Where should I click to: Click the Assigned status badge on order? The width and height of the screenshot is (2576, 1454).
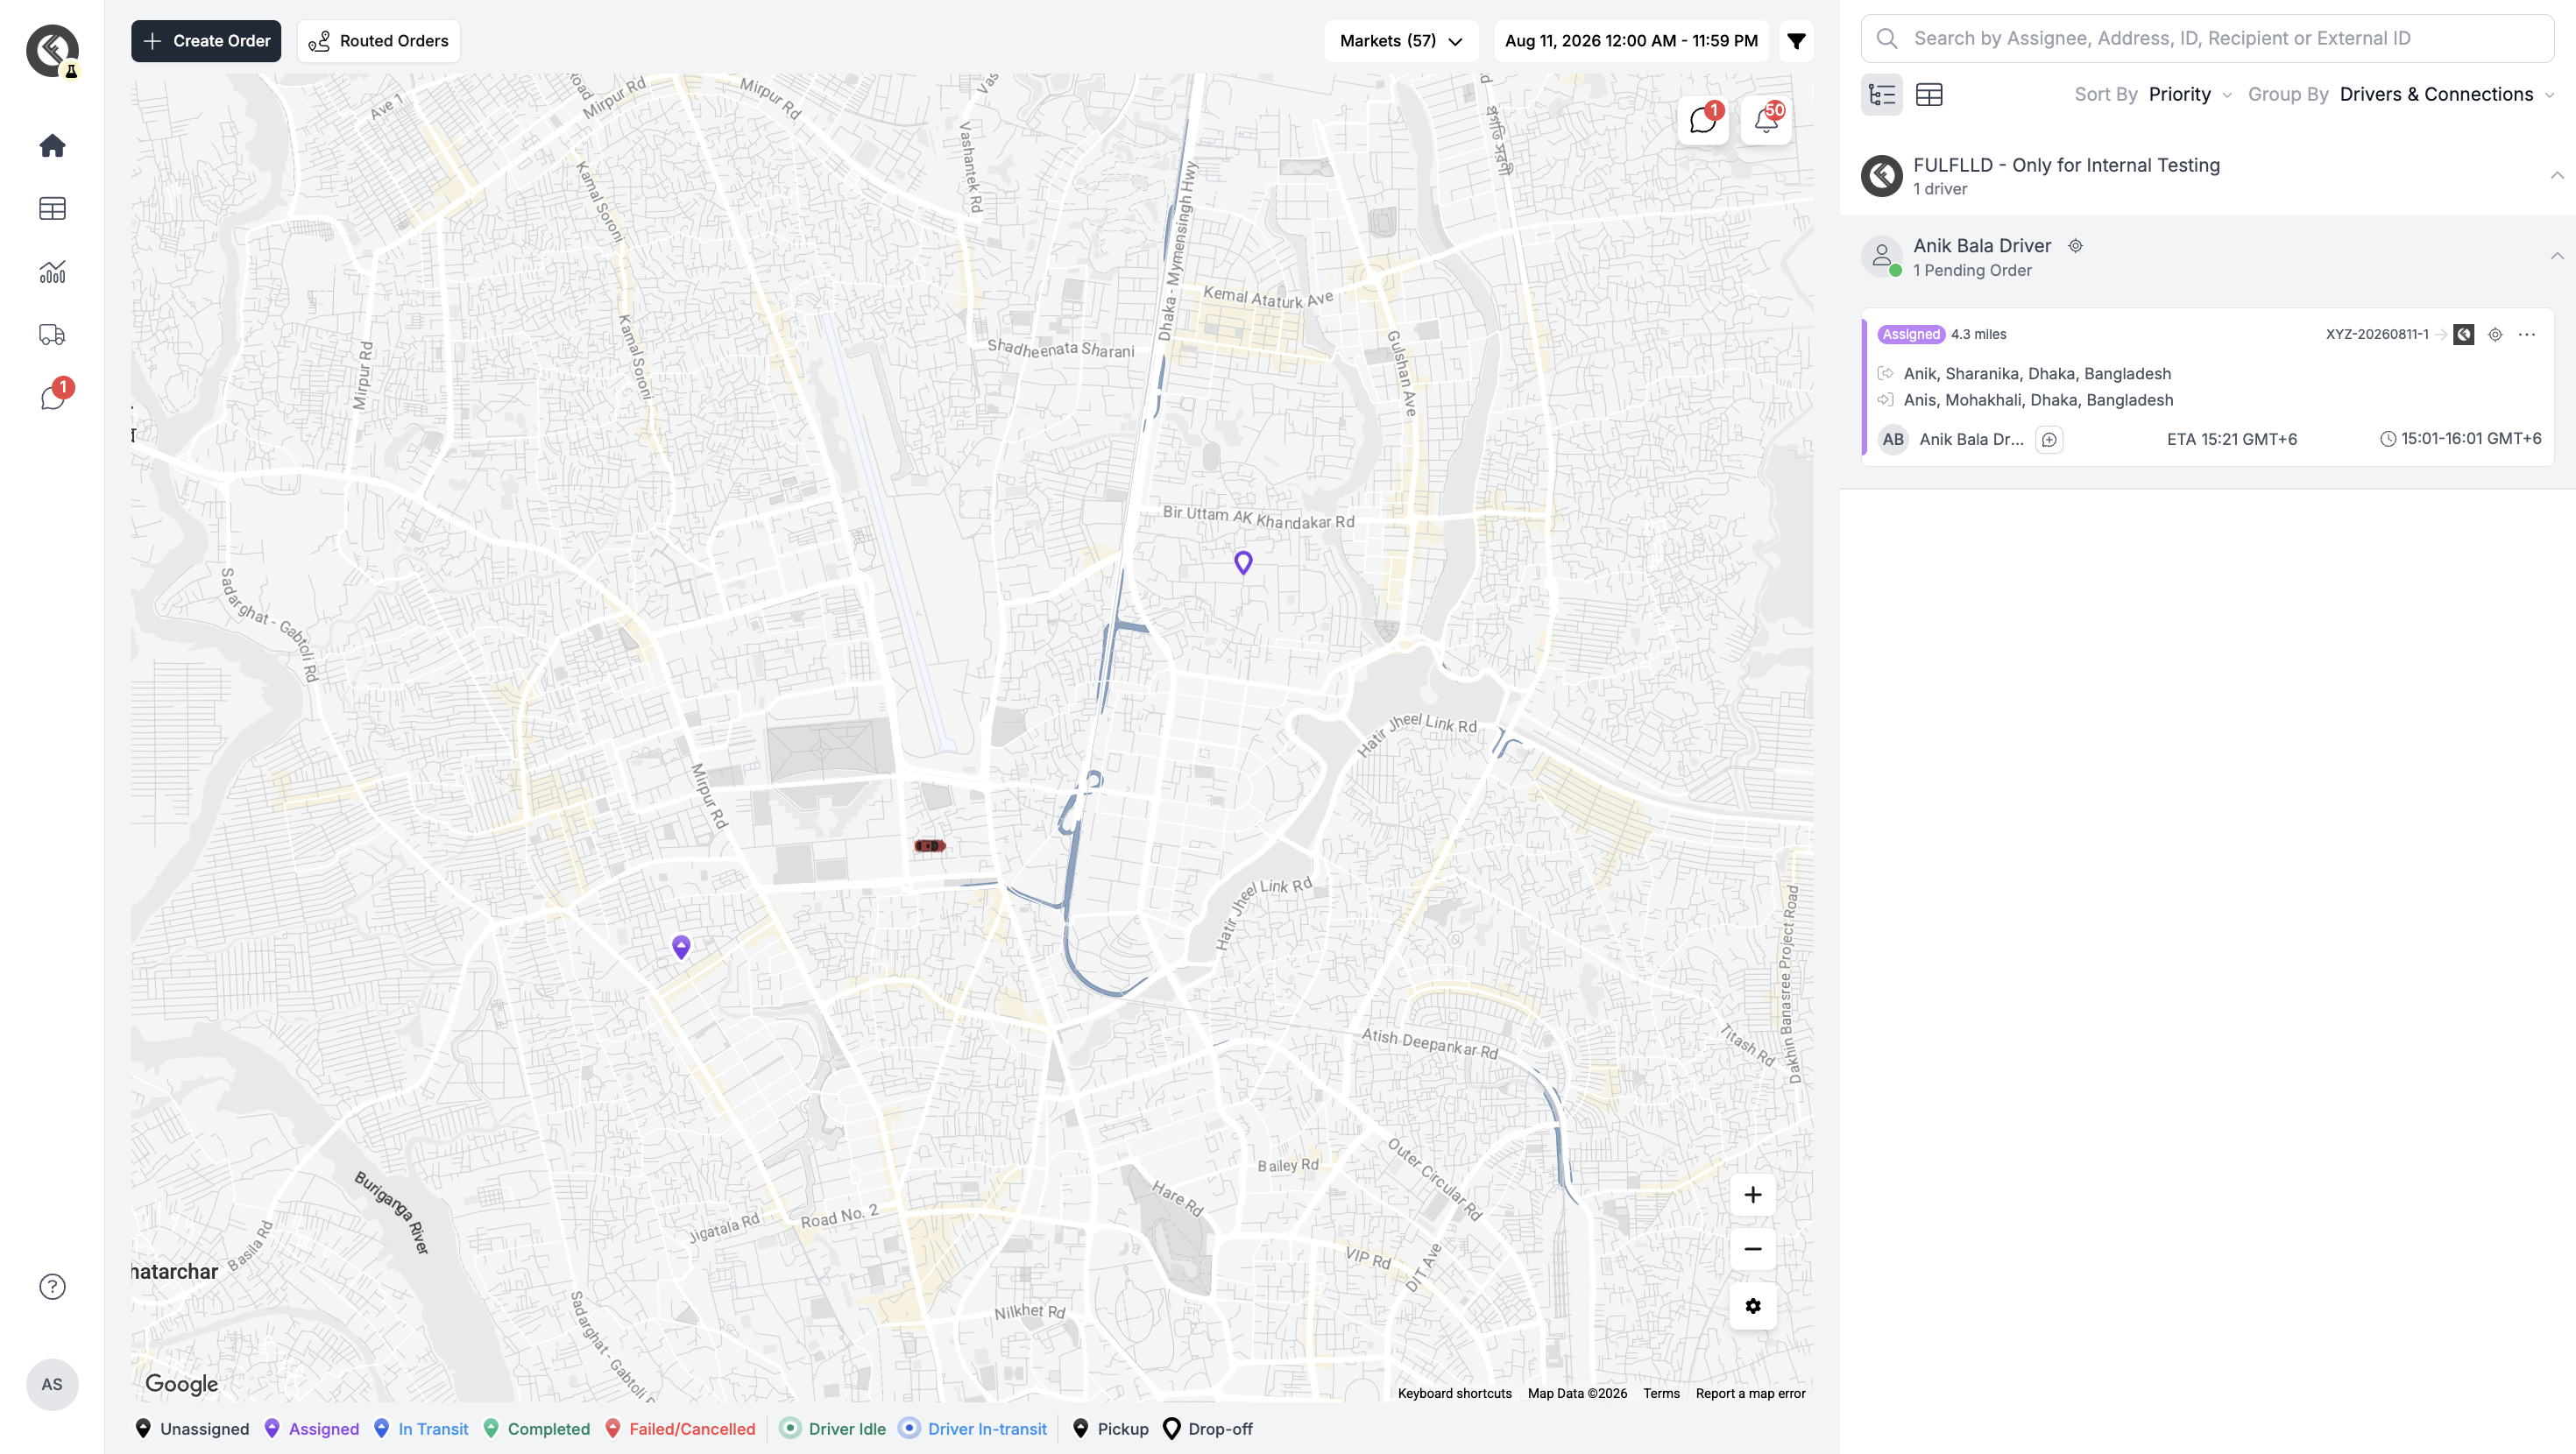tap(1910, 335)
